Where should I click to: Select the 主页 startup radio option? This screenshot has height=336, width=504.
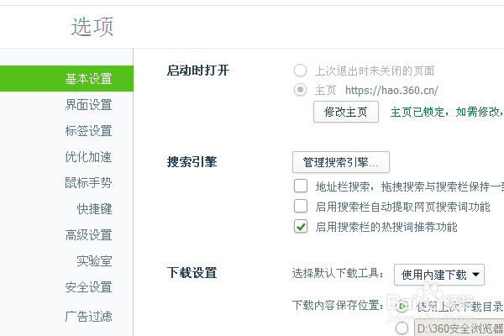[300, 90]
